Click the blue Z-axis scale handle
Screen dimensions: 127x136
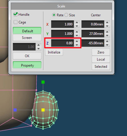pos(15,110)
